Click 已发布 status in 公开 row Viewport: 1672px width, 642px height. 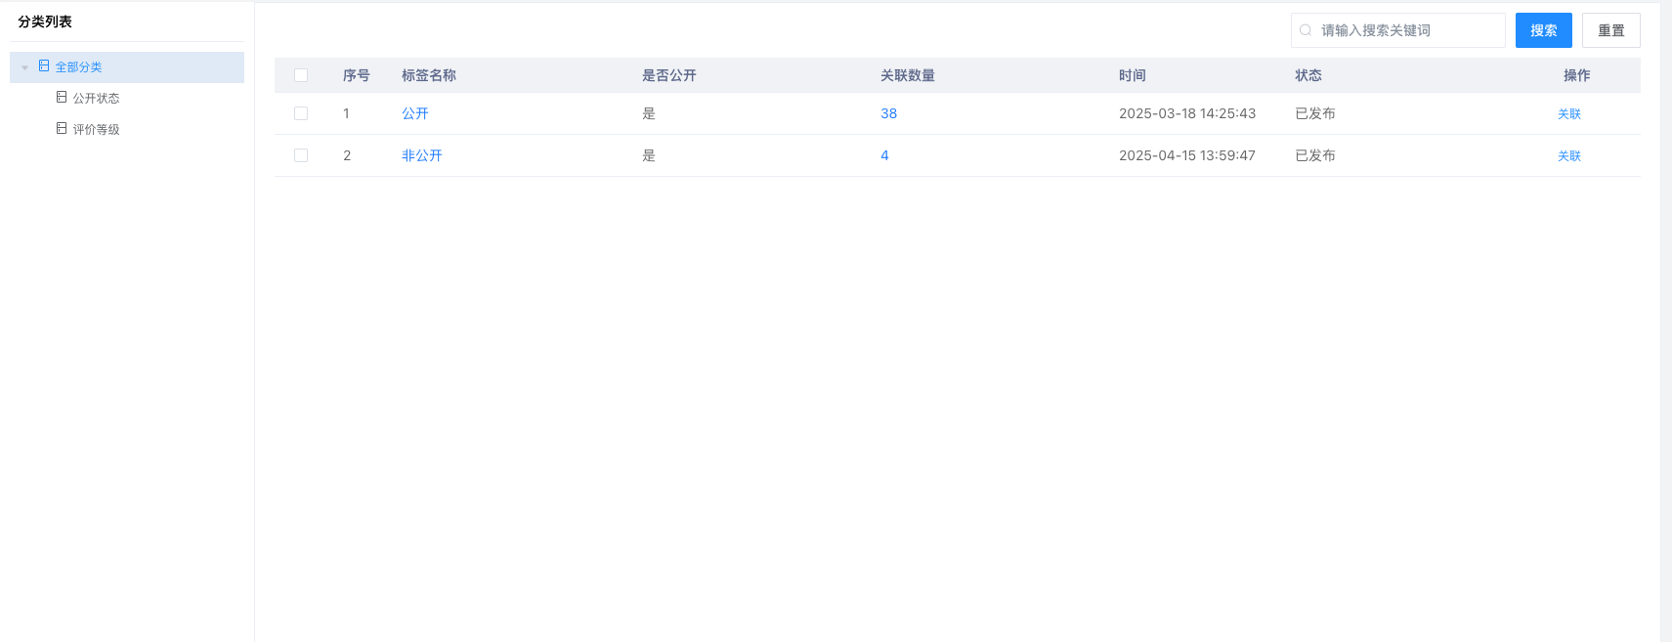[1315, 113]
